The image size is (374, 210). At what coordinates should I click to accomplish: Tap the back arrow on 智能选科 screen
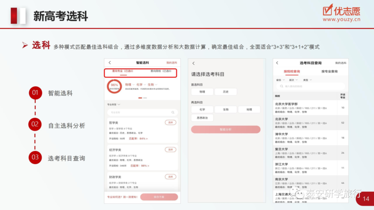pos(110,62)
